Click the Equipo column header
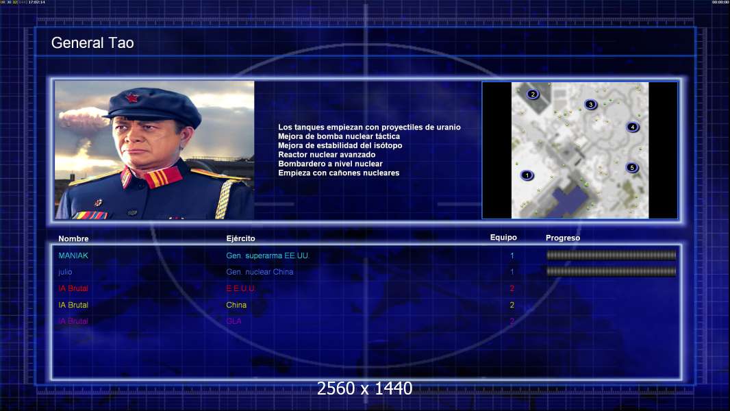 pos(503,238)
